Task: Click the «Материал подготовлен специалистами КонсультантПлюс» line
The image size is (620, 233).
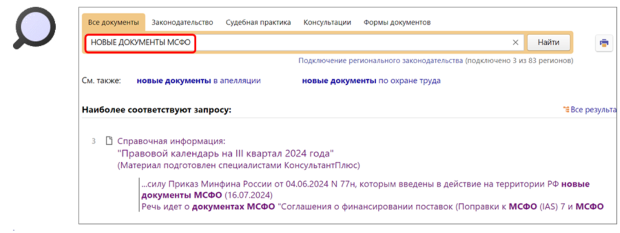Action: (239, 165)
